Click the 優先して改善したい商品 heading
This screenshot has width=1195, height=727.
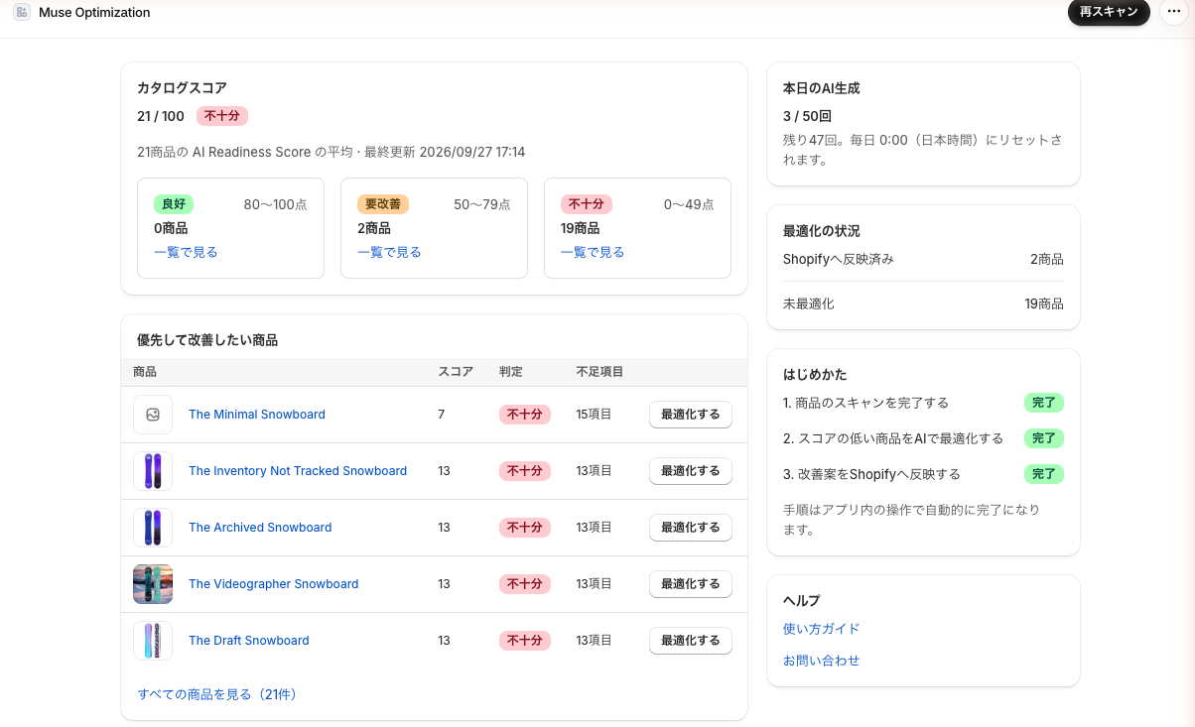coord(207,340)
